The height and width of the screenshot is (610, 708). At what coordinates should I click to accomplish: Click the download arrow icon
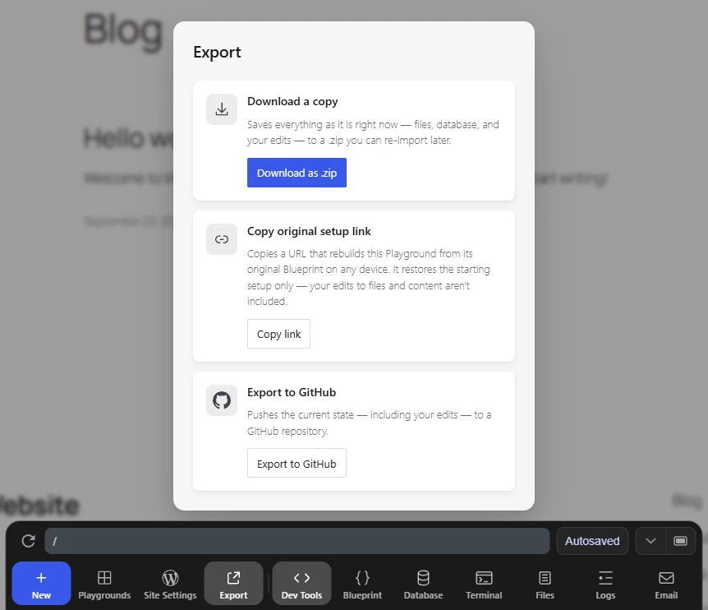click(222, 109)
